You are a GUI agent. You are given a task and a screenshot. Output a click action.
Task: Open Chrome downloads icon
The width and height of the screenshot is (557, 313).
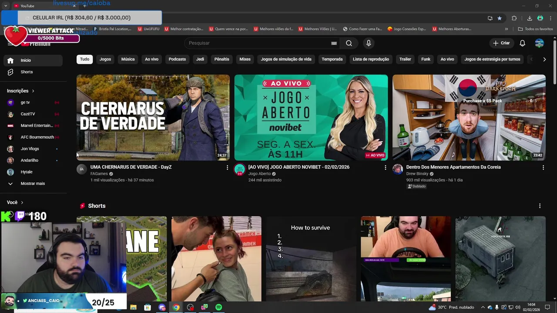click(x=530, y=18)
